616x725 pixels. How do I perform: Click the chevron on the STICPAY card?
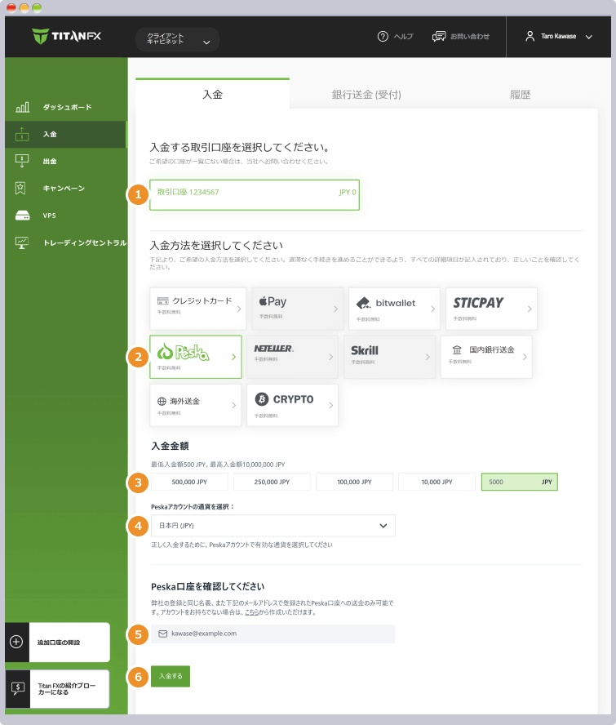click(530, 309)
